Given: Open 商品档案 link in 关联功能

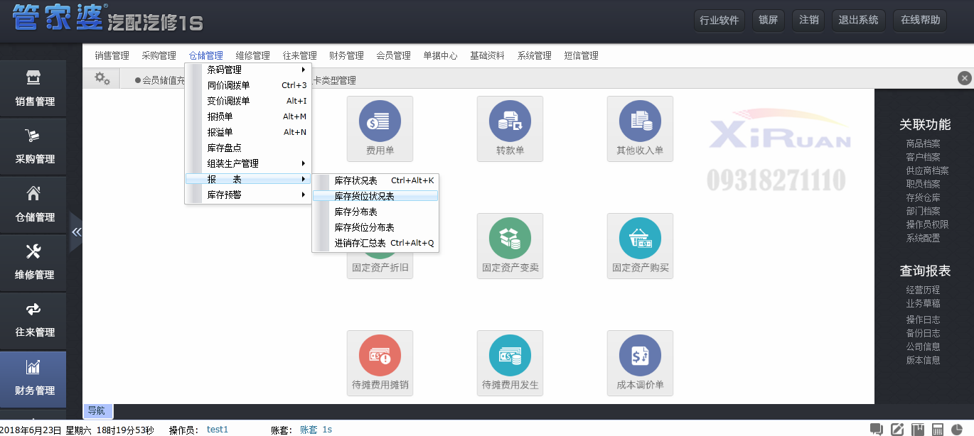Looking at the screenshot, I should [923, 143].
